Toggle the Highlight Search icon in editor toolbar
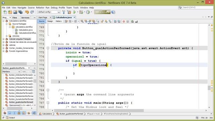Screen dimensions: 215x121 [x=94, y=21]
